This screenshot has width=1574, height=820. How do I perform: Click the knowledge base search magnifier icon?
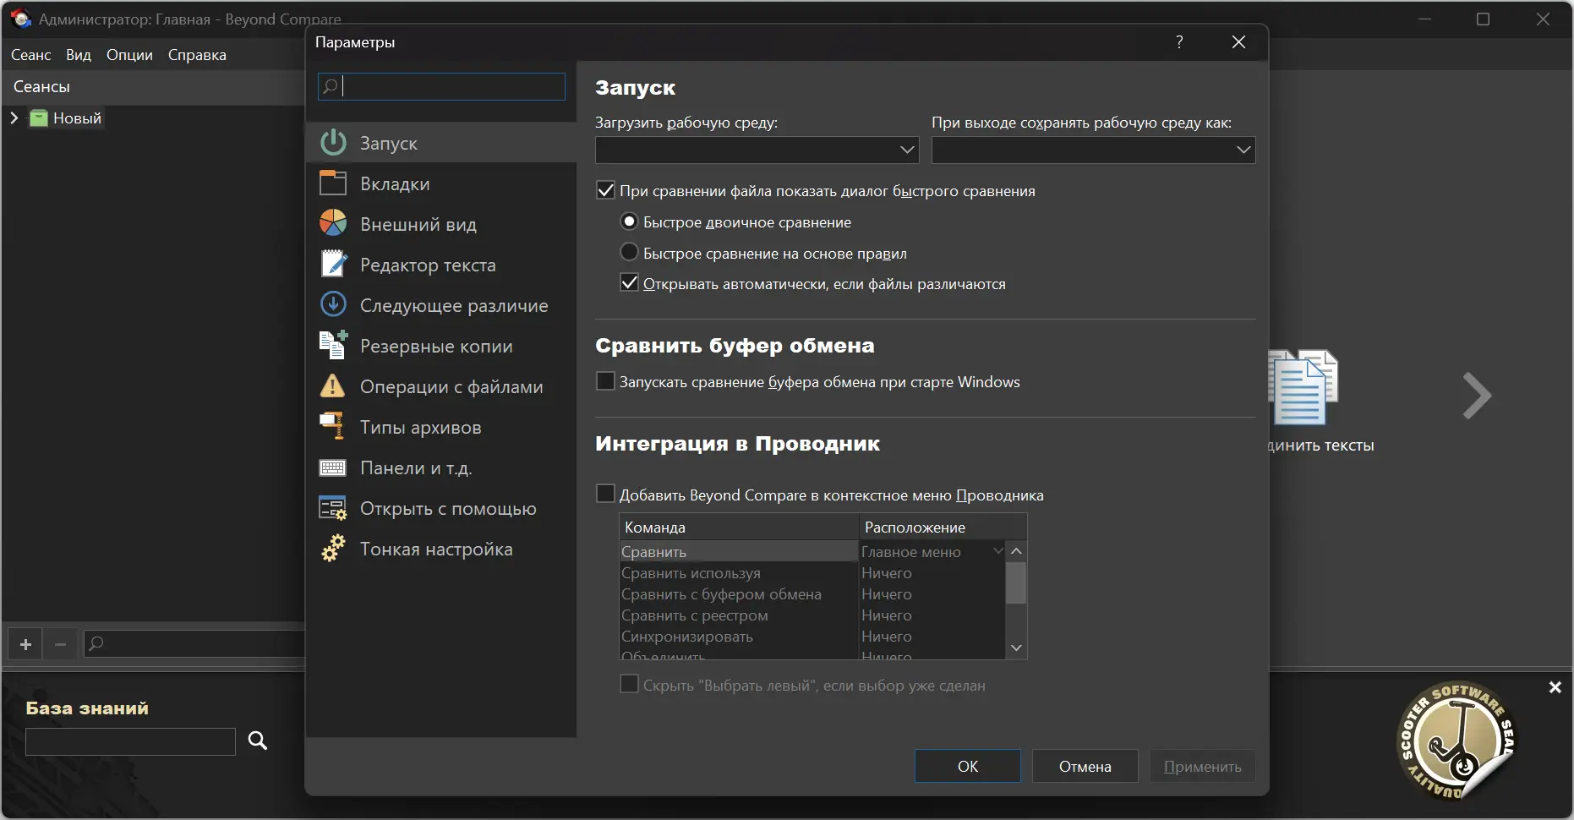(258, 741)
